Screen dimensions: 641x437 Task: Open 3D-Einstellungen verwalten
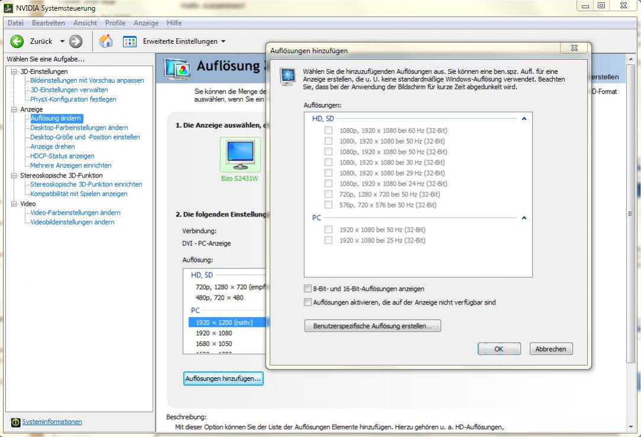pyautogui.click(x=69, y=90)
